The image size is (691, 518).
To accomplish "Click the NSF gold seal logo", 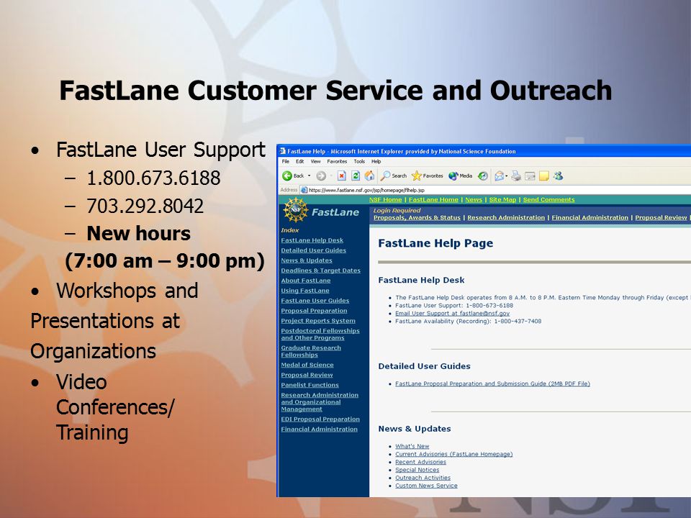I will click(296, 209).
